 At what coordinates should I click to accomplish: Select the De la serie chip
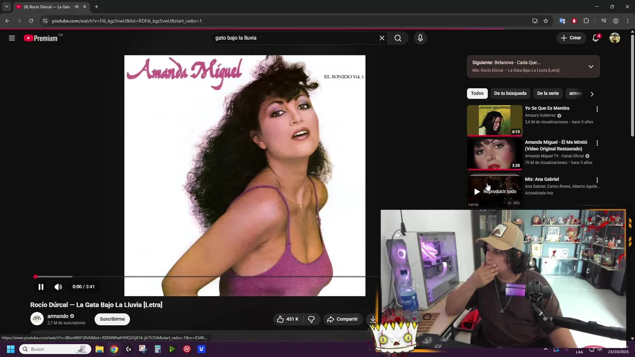(x=548, y=93)
